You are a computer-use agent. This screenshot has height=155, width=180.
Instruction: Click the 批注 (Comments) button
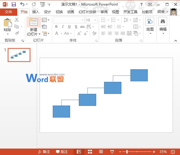(62, 152)
